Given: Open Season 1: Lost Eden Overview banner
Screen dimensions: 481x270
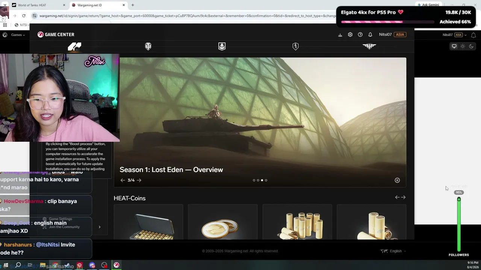Looking at the screenshot, I should click(x=260, y=122).
